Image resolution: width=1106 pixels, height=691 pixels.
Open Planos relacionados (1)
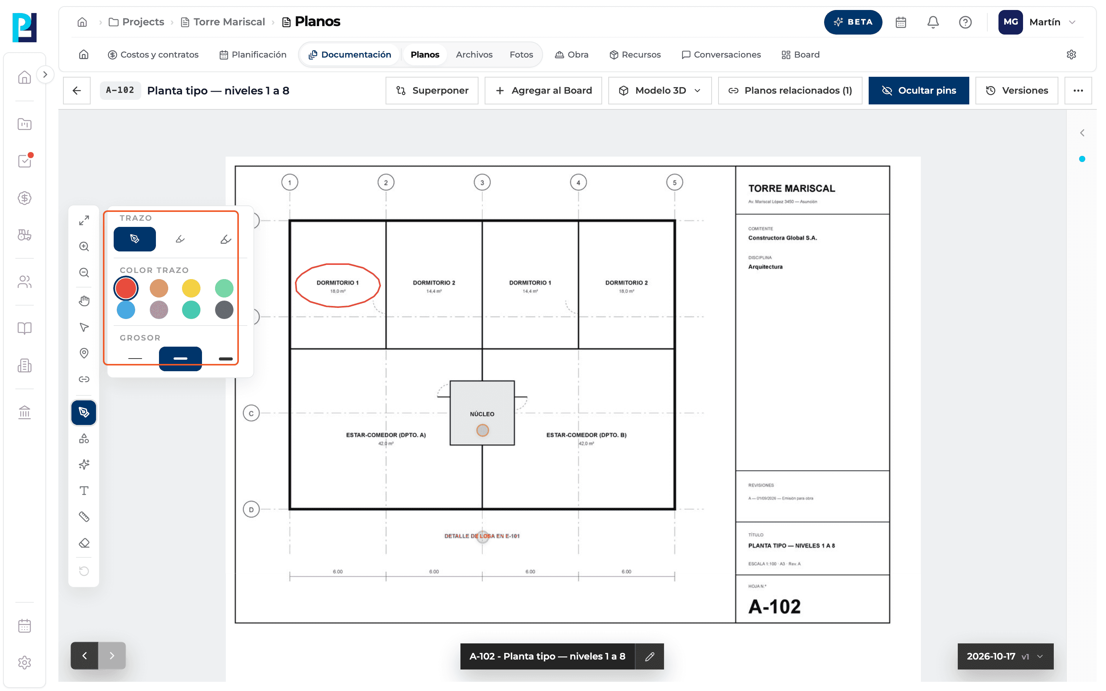pos(790,91)
